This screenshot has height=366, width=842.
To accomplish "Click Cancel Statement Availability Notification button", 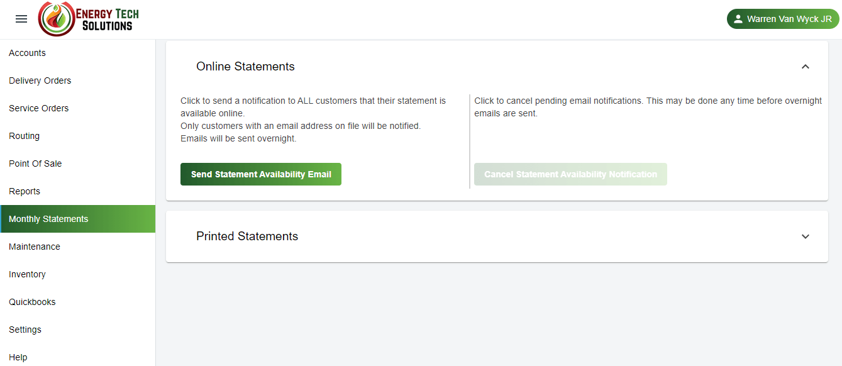I will 570,174.
